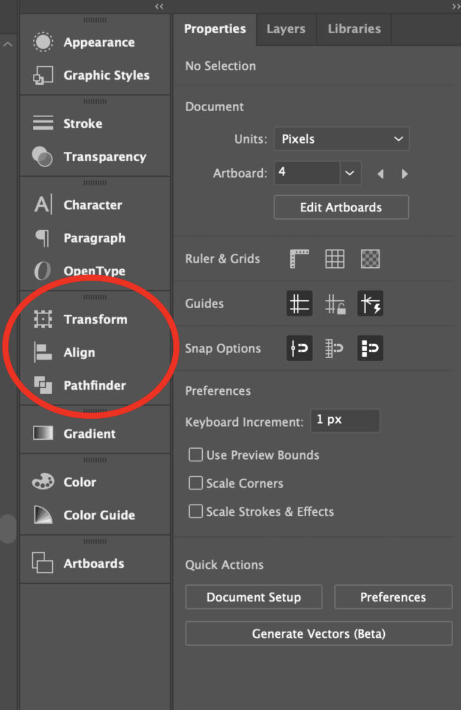Switch to the Layers tab
Image resolution: width=461 pixels, height=710 pixels.
286,29
